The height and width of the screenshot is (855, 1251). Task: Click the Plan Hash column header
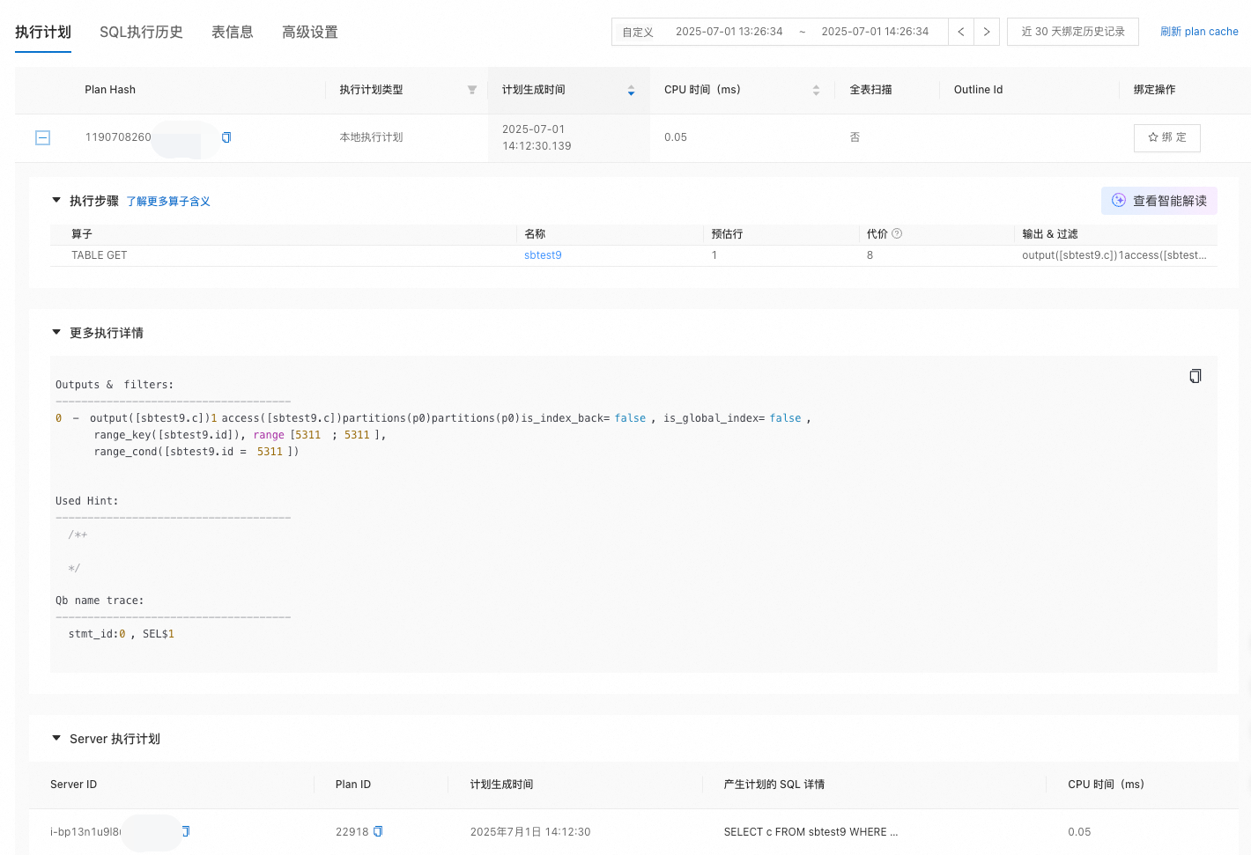click(110, 90)
